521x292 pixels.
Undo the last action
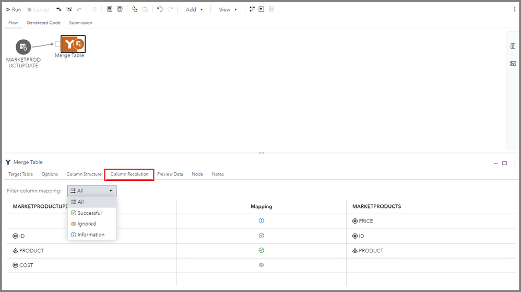160,9
